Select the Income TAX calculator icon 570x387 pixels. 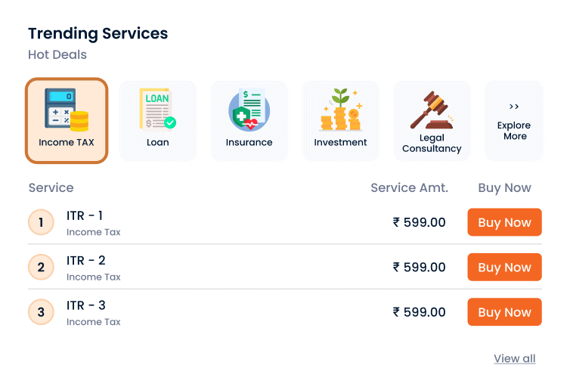[67, 110]
